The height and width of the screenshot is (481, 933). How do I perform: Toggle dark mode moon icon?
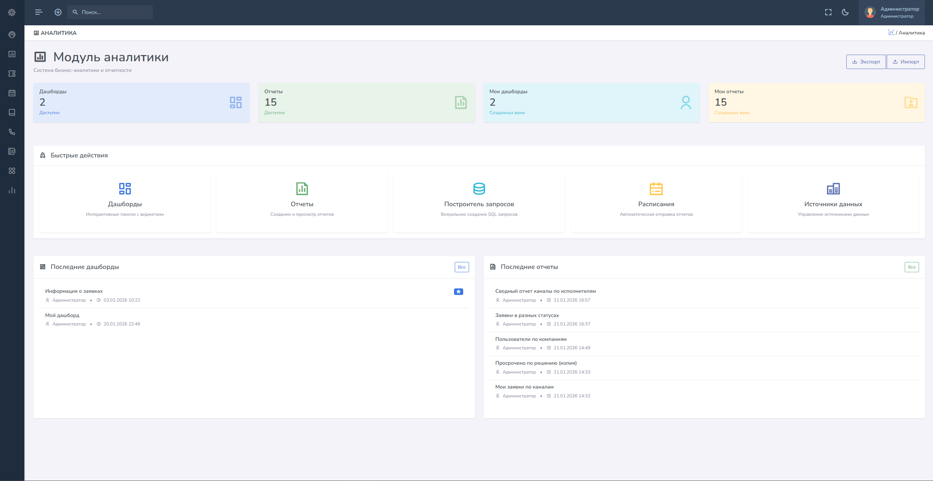click(x=845, y=12)
